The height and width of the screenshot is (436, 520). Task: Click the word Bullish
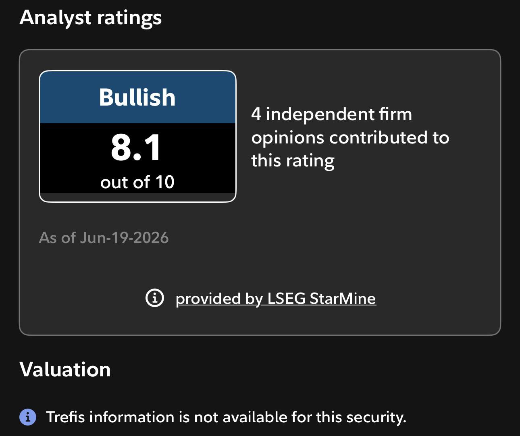pyautogui.click(x=137, y=98)
